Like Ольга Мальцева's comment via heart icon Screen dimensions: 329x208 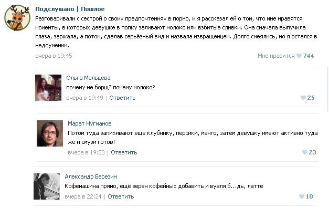[x=303, y=98]
